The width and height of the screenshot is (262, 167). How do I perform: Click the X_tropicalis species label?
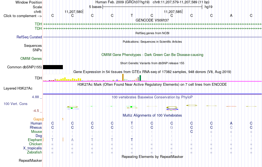[33, 148]
